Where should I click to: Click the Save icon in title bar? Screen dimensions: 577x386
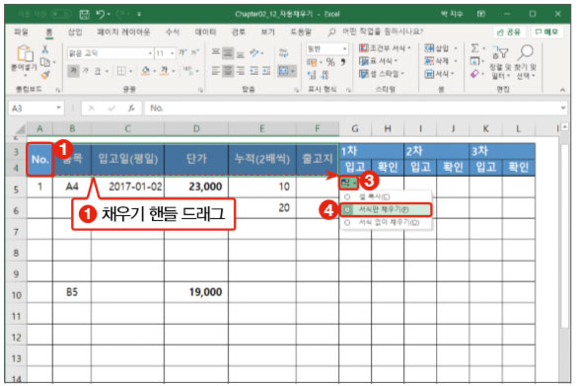[x=84, y=15]
